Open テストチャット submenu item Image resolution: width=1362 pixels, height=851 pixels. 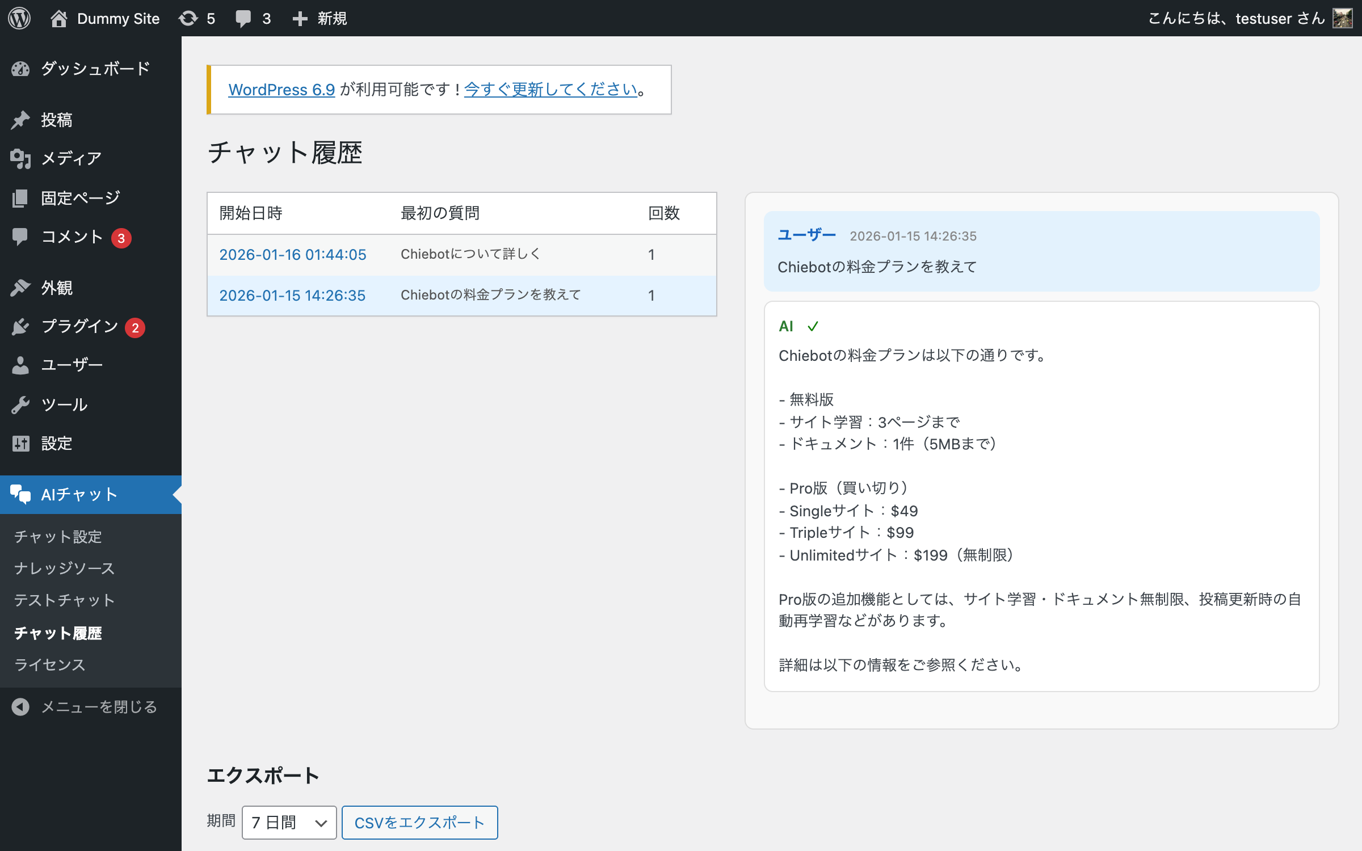pos(64,600)
